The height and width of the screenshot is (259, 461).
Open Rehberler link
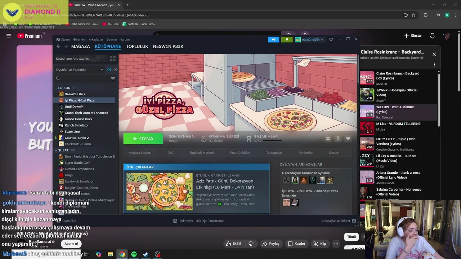306,153
